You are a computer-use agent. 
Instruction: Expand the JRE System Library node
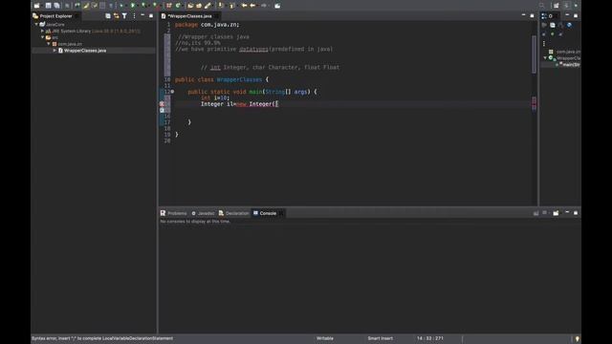[x=42, y=31]
